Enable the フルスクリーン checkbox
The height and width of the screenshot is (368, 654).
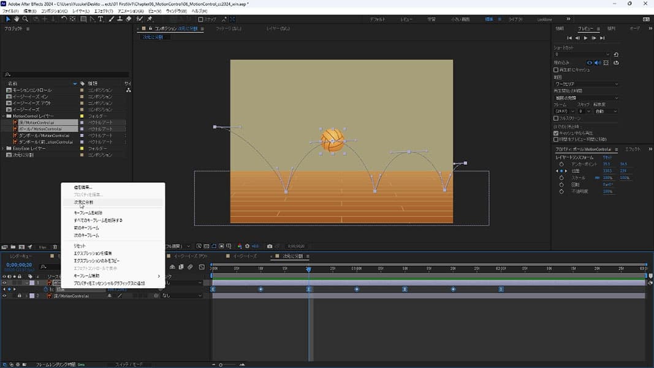pos(556,118)
